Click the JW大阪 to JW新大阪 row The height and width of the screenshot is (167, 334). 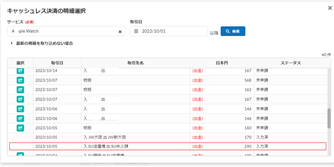(x=168, y=137)
